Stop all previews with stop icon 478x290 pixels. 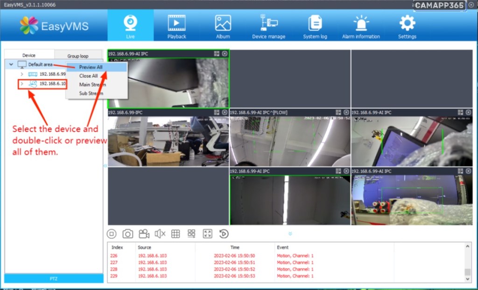click(112, 234)
